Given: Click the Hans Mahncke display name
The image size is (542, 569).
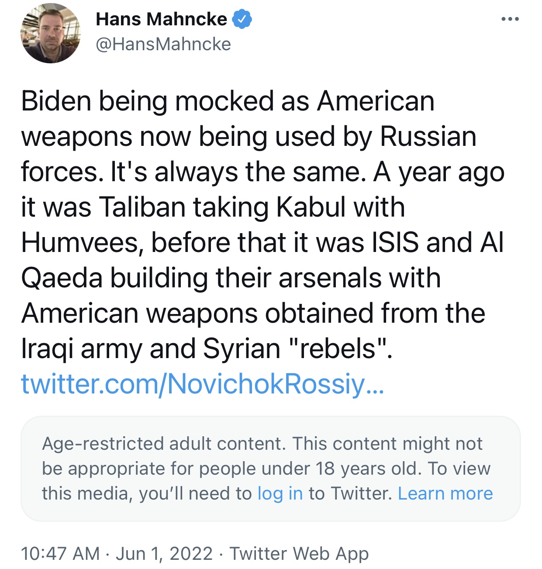Looking at the screenshot, I should point(162,19).
